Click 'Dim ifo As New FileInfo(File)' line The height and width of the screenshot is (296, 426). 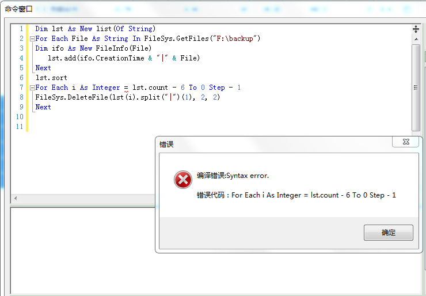[93, 48]
